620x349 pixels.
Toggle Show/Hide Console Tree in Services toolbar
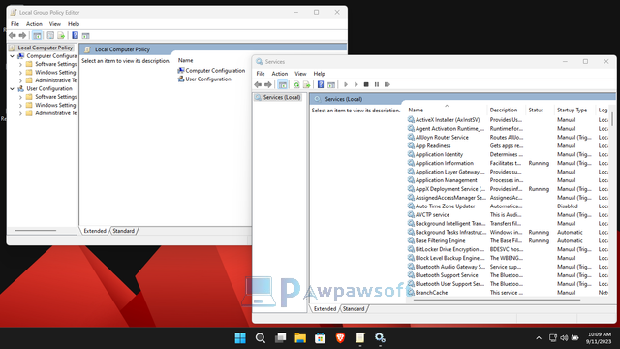(282, 84)
